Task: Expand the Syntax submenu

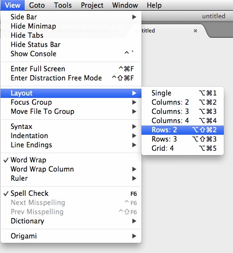Action: (71, 126)
